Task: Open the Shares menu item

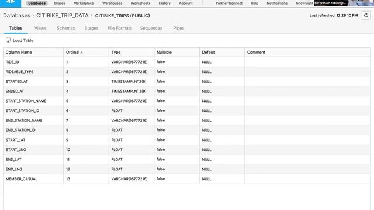Action: point(60,3)
